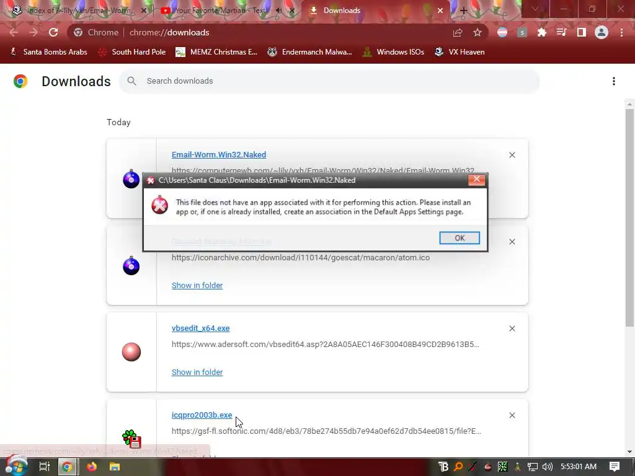Click the chrome://downloads address bar
The height and width of the screenshot is (476, 635).
[259, 32]
